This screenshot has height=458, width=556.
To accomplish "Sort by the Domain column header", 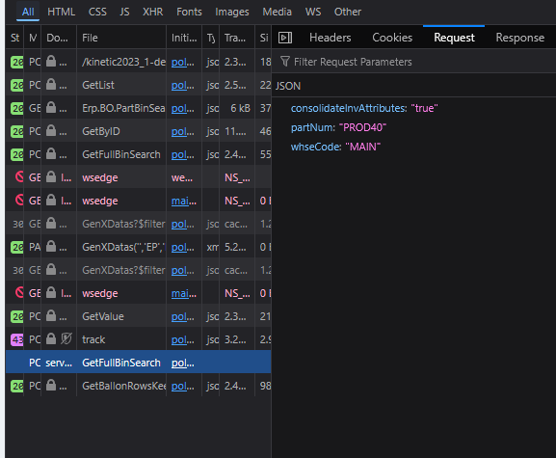I will (x=59, y=38).
